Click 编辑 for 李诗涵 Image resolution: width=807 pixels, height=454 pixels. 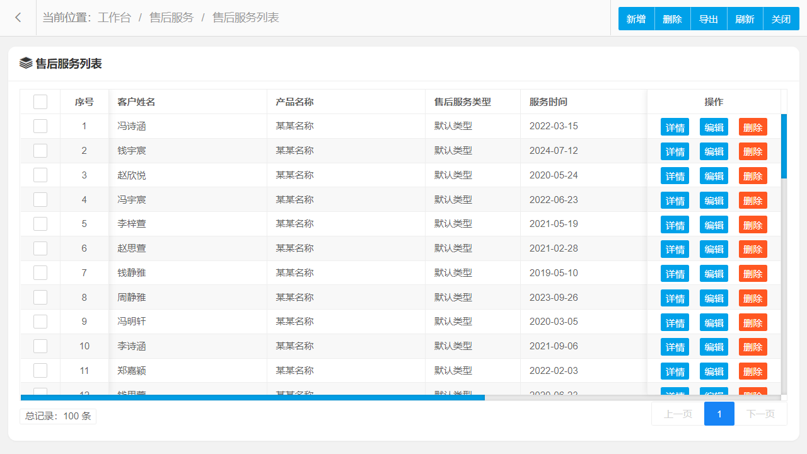click(x=714, y=347)
